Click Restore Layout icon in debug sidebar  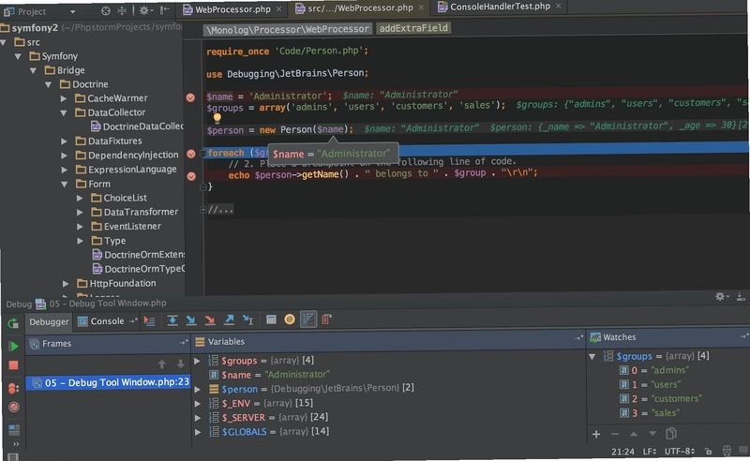14,430
